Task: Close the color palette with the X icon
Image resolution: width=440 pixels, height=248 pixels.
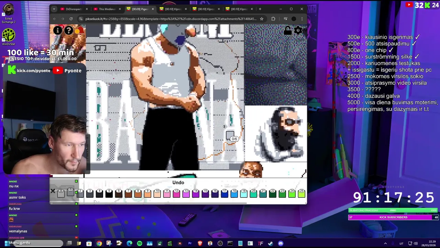Action: (x=53, y=191)
